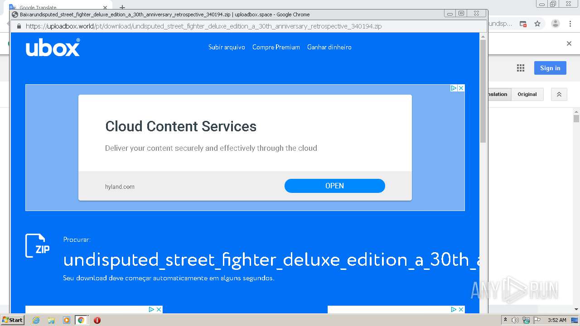
Task: Switch to the Original view
Action: pyautogui.click(x=527, y=94)
